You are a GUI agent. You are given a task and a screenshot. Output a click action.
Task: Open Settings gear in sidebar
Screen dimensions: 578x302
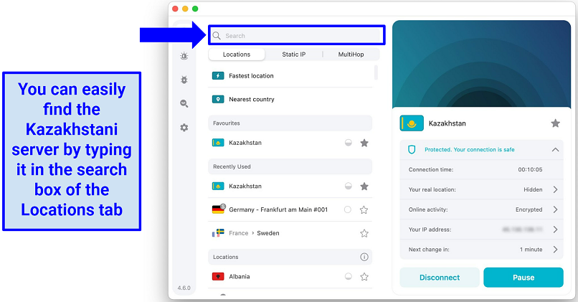[184, 128]
